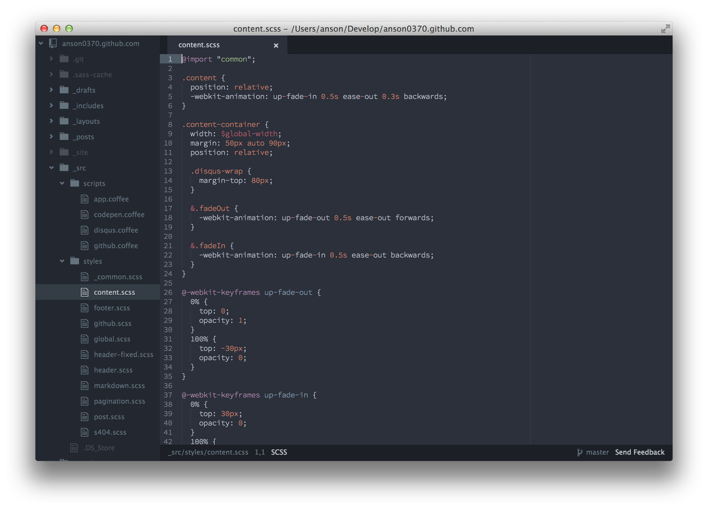Click the file icon beside global.scss
Viewport: 708px width, 510px height.
85,339
